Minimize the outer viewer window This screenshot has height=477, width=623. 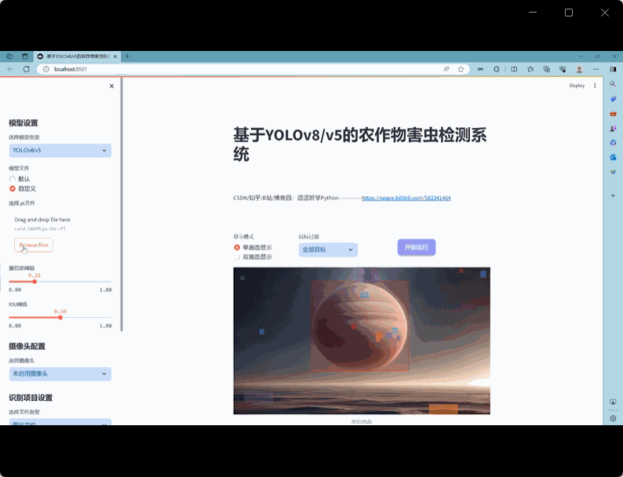[x=533, y=13]
